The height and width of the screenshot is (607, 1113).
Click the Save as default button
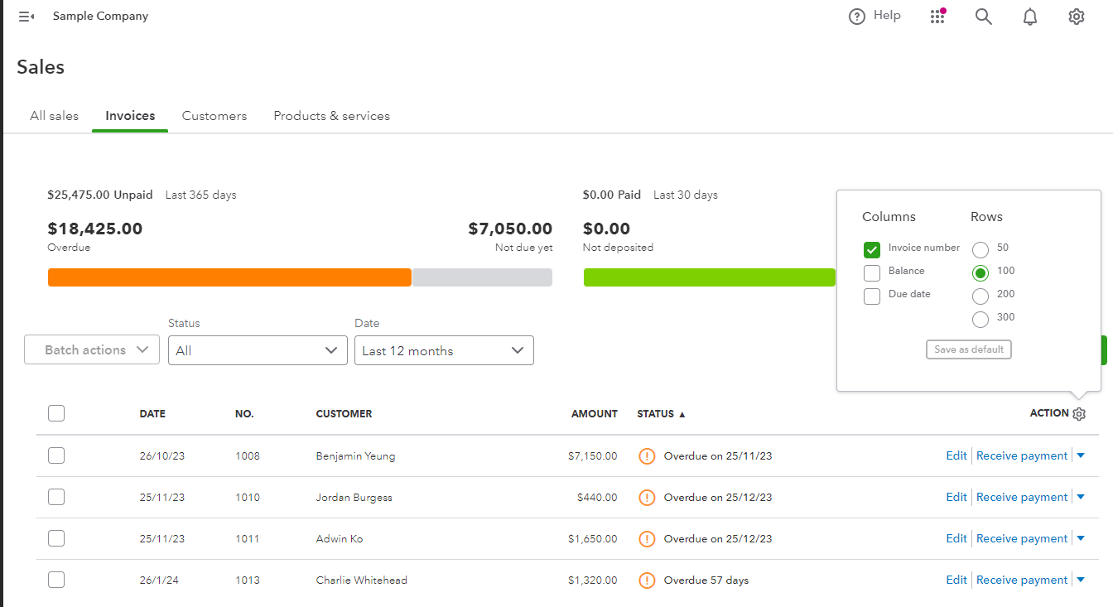pyautogui.click(x=968, y=349)
